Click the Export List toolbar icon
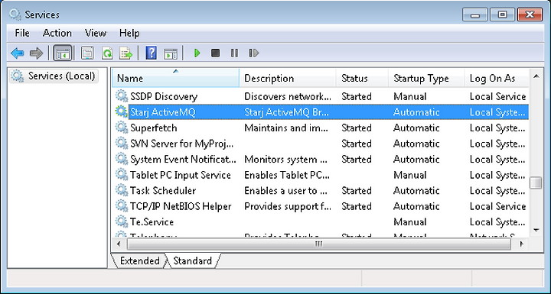Image resolution: width=551 pixels, height=294 pixels. tap(126, 53)
